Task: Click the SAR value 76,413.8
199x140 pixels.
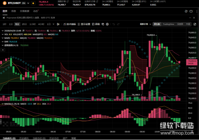Action: (x=13, y=42)
